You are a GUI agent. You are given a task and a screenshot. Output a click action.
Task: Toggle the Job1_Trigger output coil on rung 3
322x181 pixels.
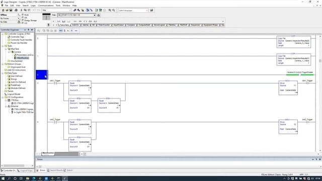point(307,83)
